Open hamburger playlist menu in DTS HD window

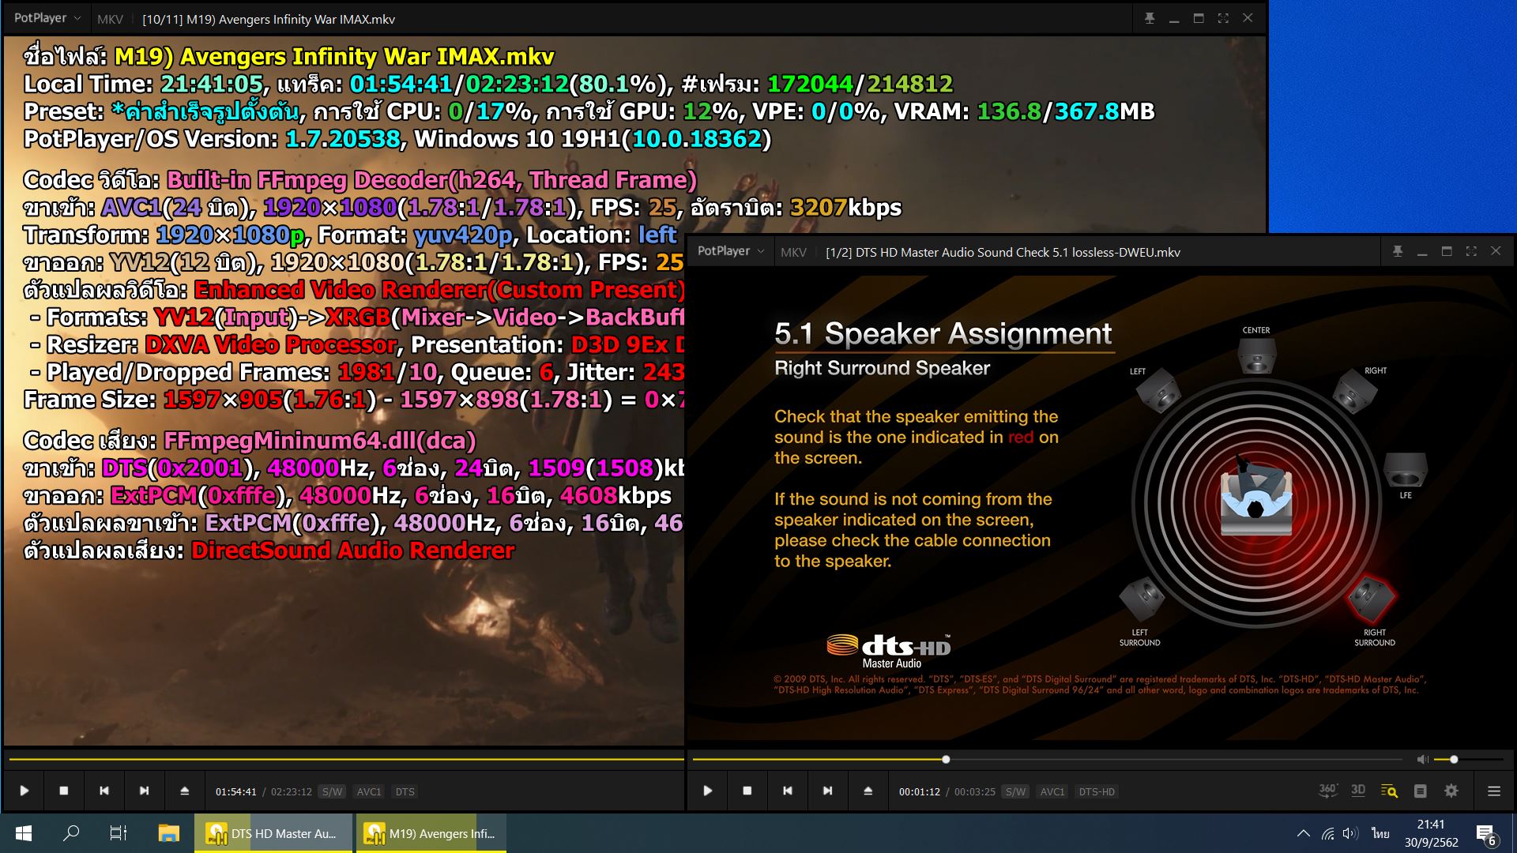(1493, 791)
